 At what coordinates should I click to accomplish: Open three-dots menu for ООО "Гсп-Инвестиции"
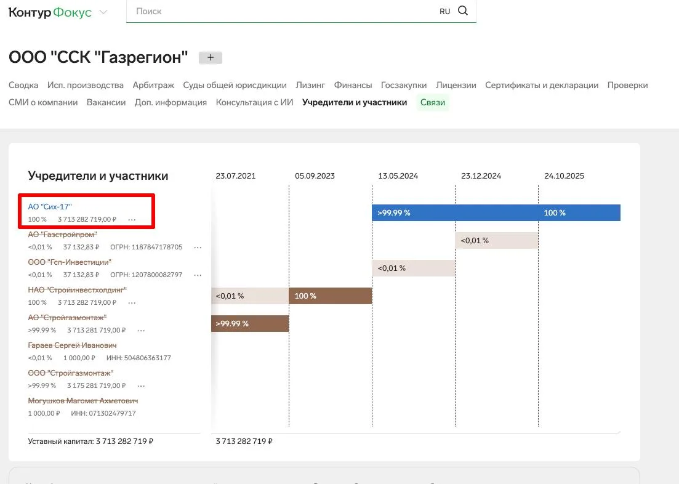[x=198, y=275]
